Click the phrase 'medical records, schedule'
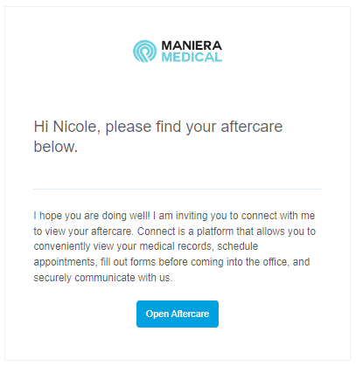This screenshot has width=356, height=366. point(199,246)
